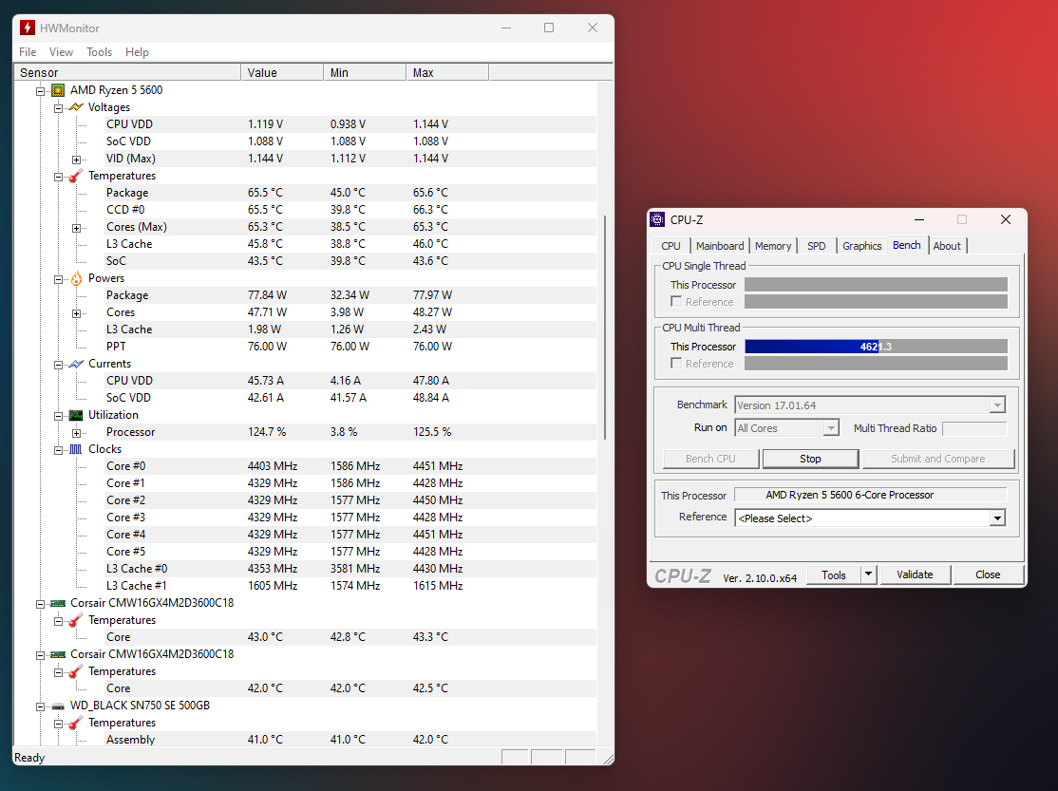The image size is (1058, 791).
Task: Open the Reference processor dropdown
Action: (x=997, y=518)
